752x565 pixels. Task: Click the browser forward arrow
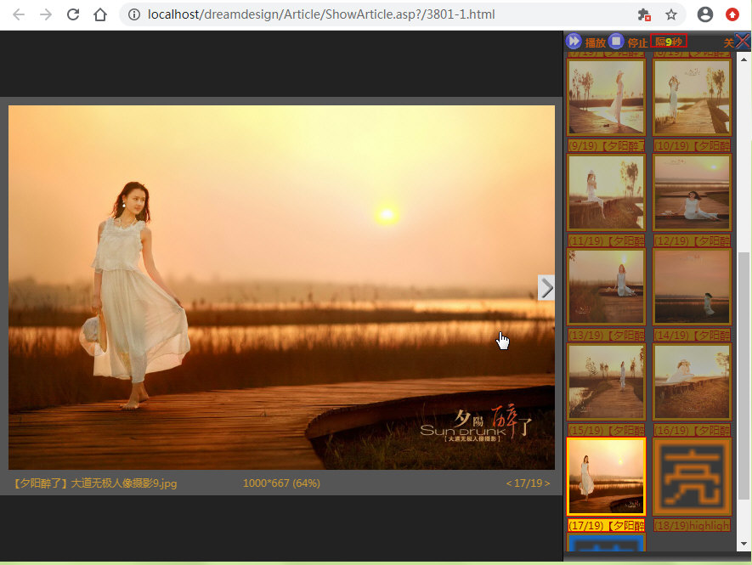(46, 15)
